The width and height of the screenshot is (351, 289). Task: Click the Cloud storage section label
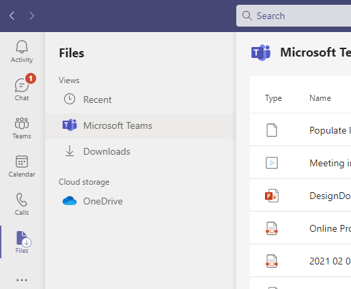(84, 182)
